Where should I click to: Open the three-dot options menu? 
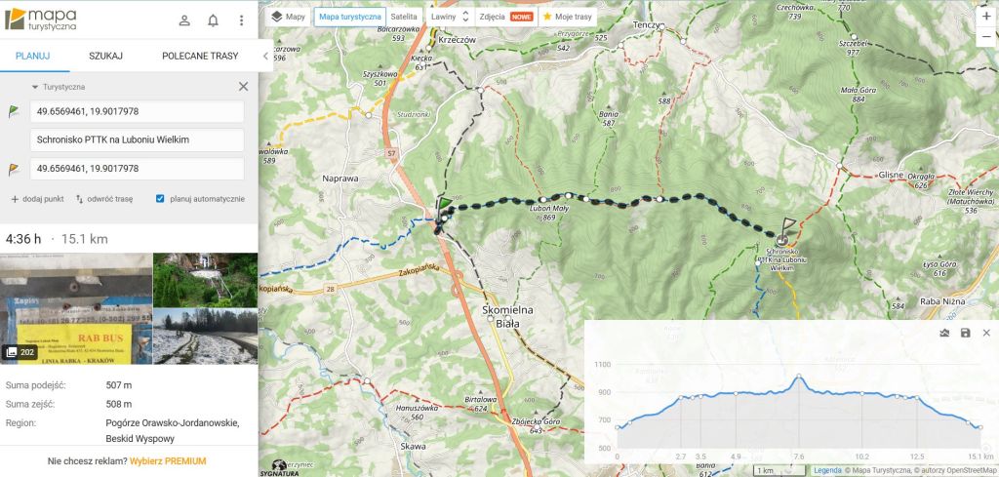pos(242,20)
